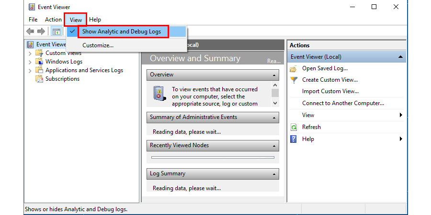Viewport: 431px width, 215px height.
Task: Click Connect to Another Computer... action
Action: point(343,103)
